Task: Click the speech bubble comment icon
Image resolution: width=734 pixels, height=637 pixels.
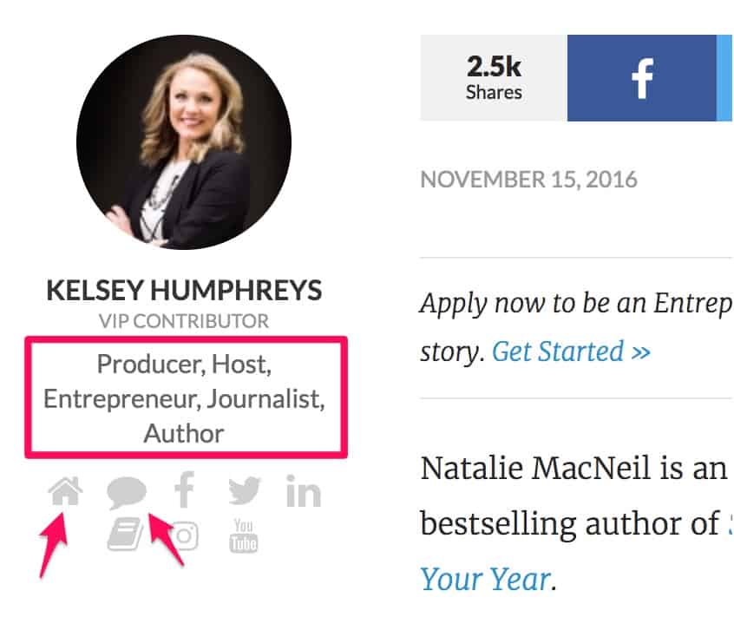Action: (x=127, y=493)
